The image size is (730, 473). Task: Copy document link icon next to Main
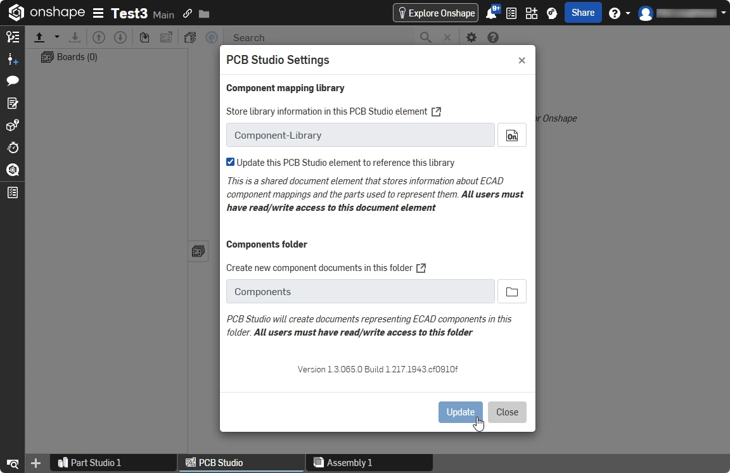coord(187,13)
